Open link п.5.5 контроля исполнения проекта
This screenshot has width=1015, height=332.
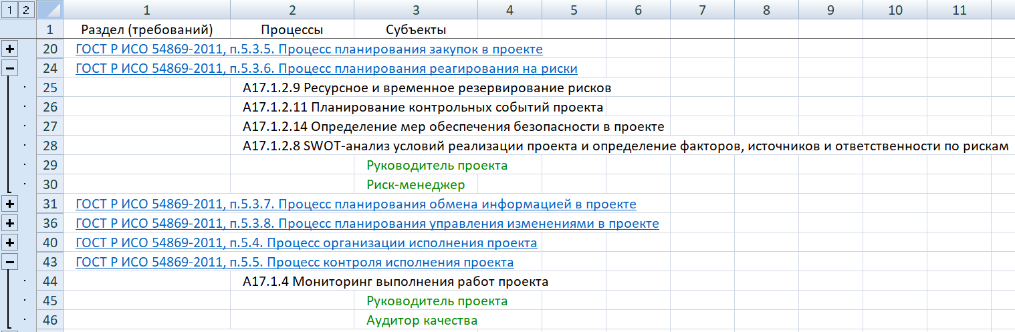point(294,263)
